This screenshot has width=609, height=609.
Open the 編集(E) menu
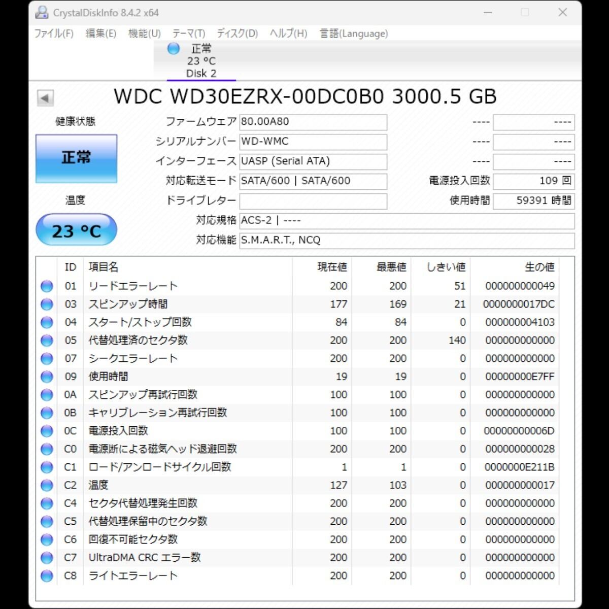(x=101, y=33)
